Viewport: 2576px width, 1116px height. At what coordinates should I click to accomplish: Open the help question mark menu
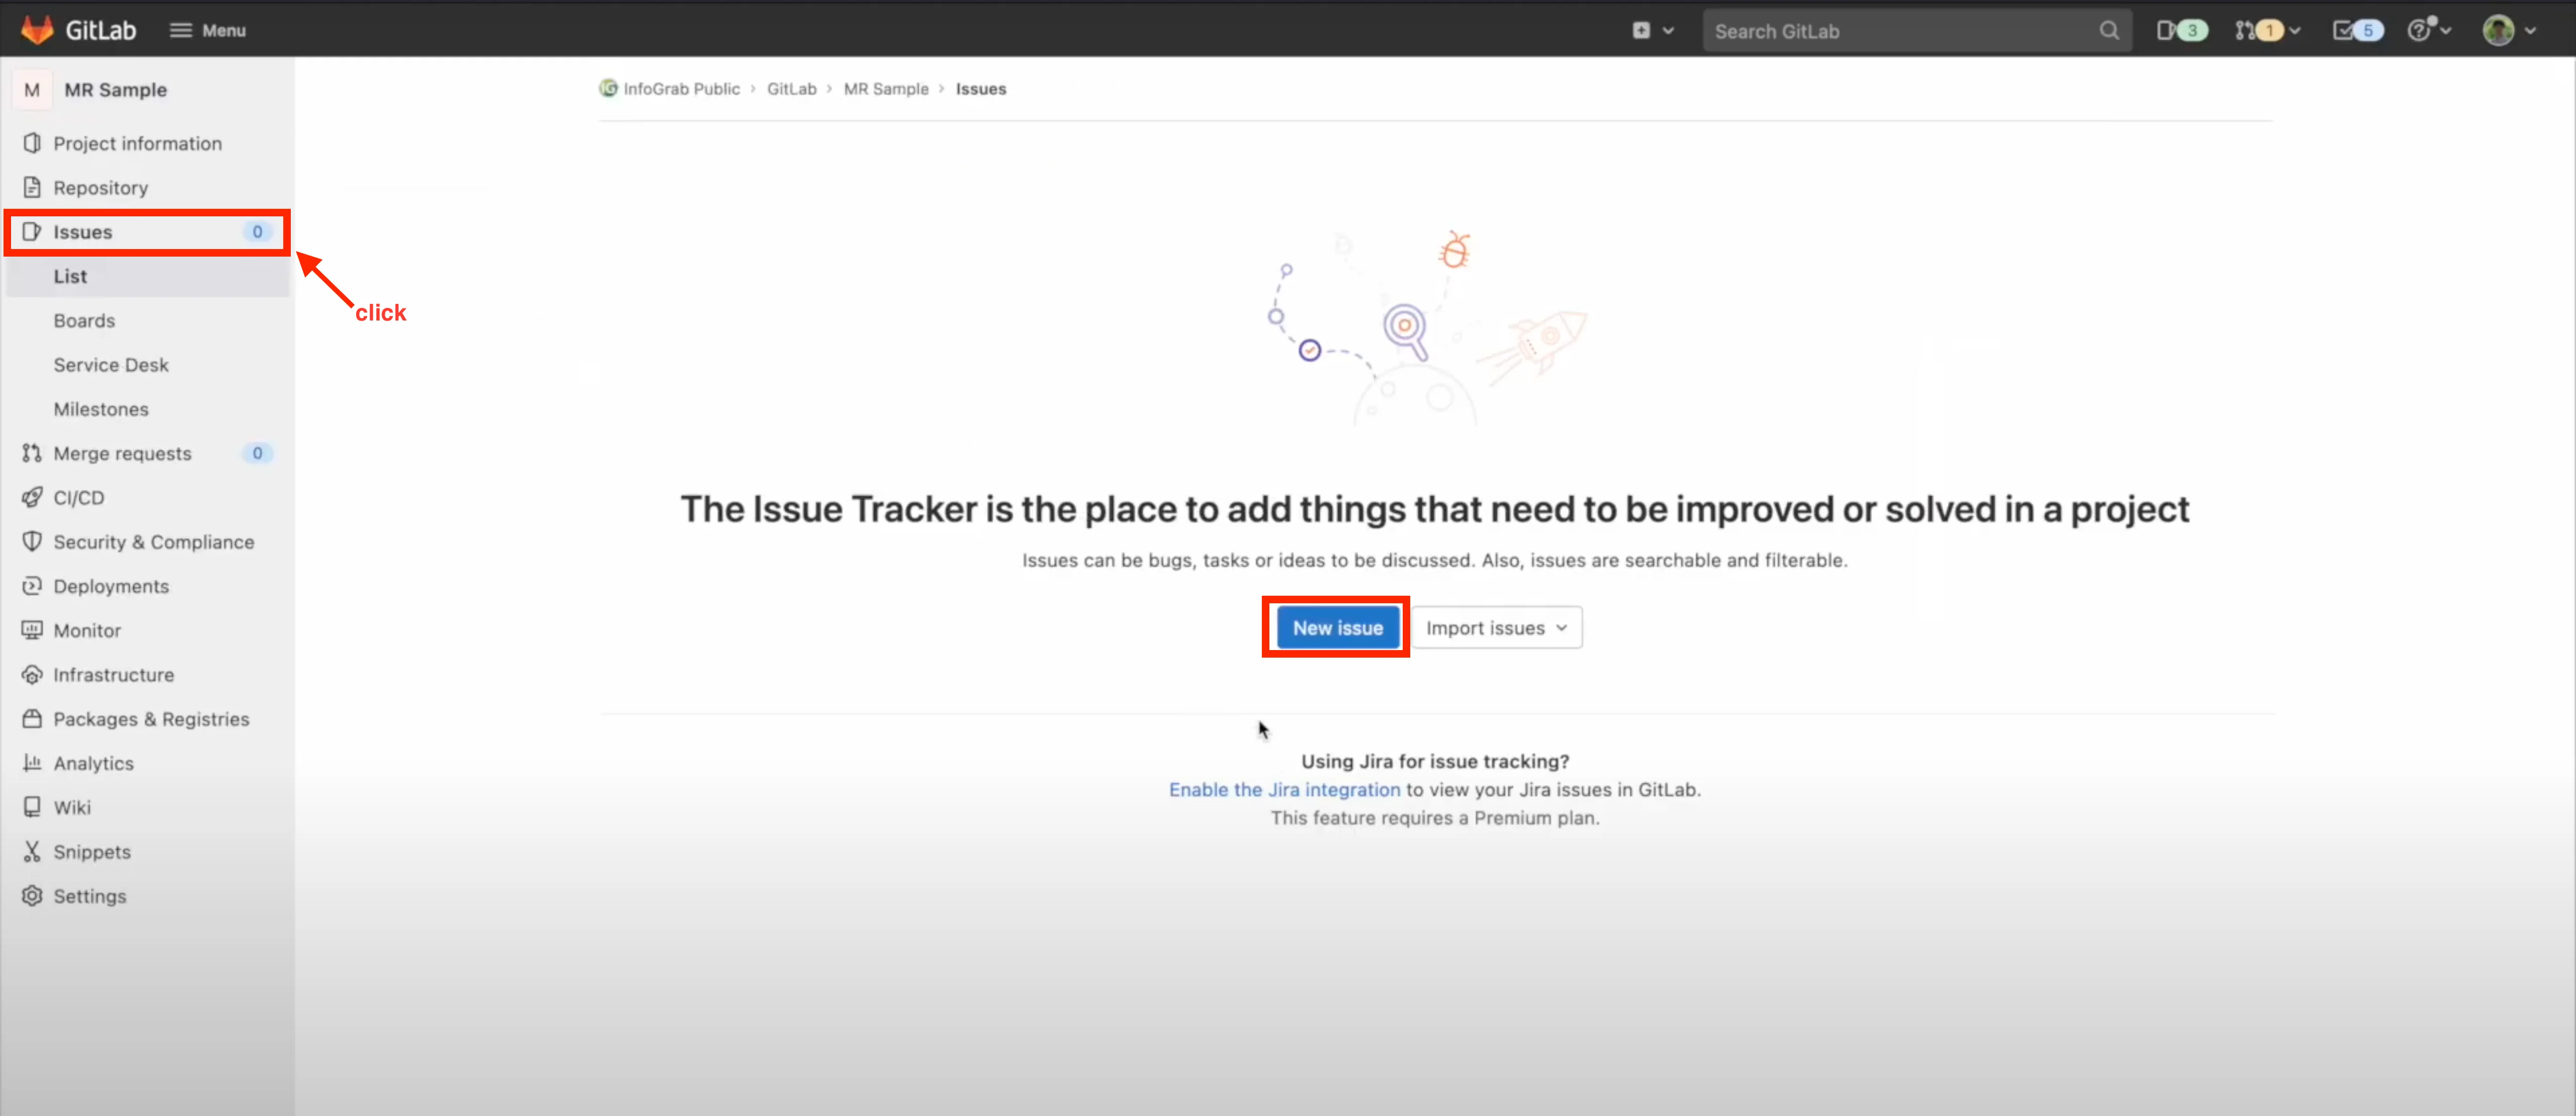2428,30
